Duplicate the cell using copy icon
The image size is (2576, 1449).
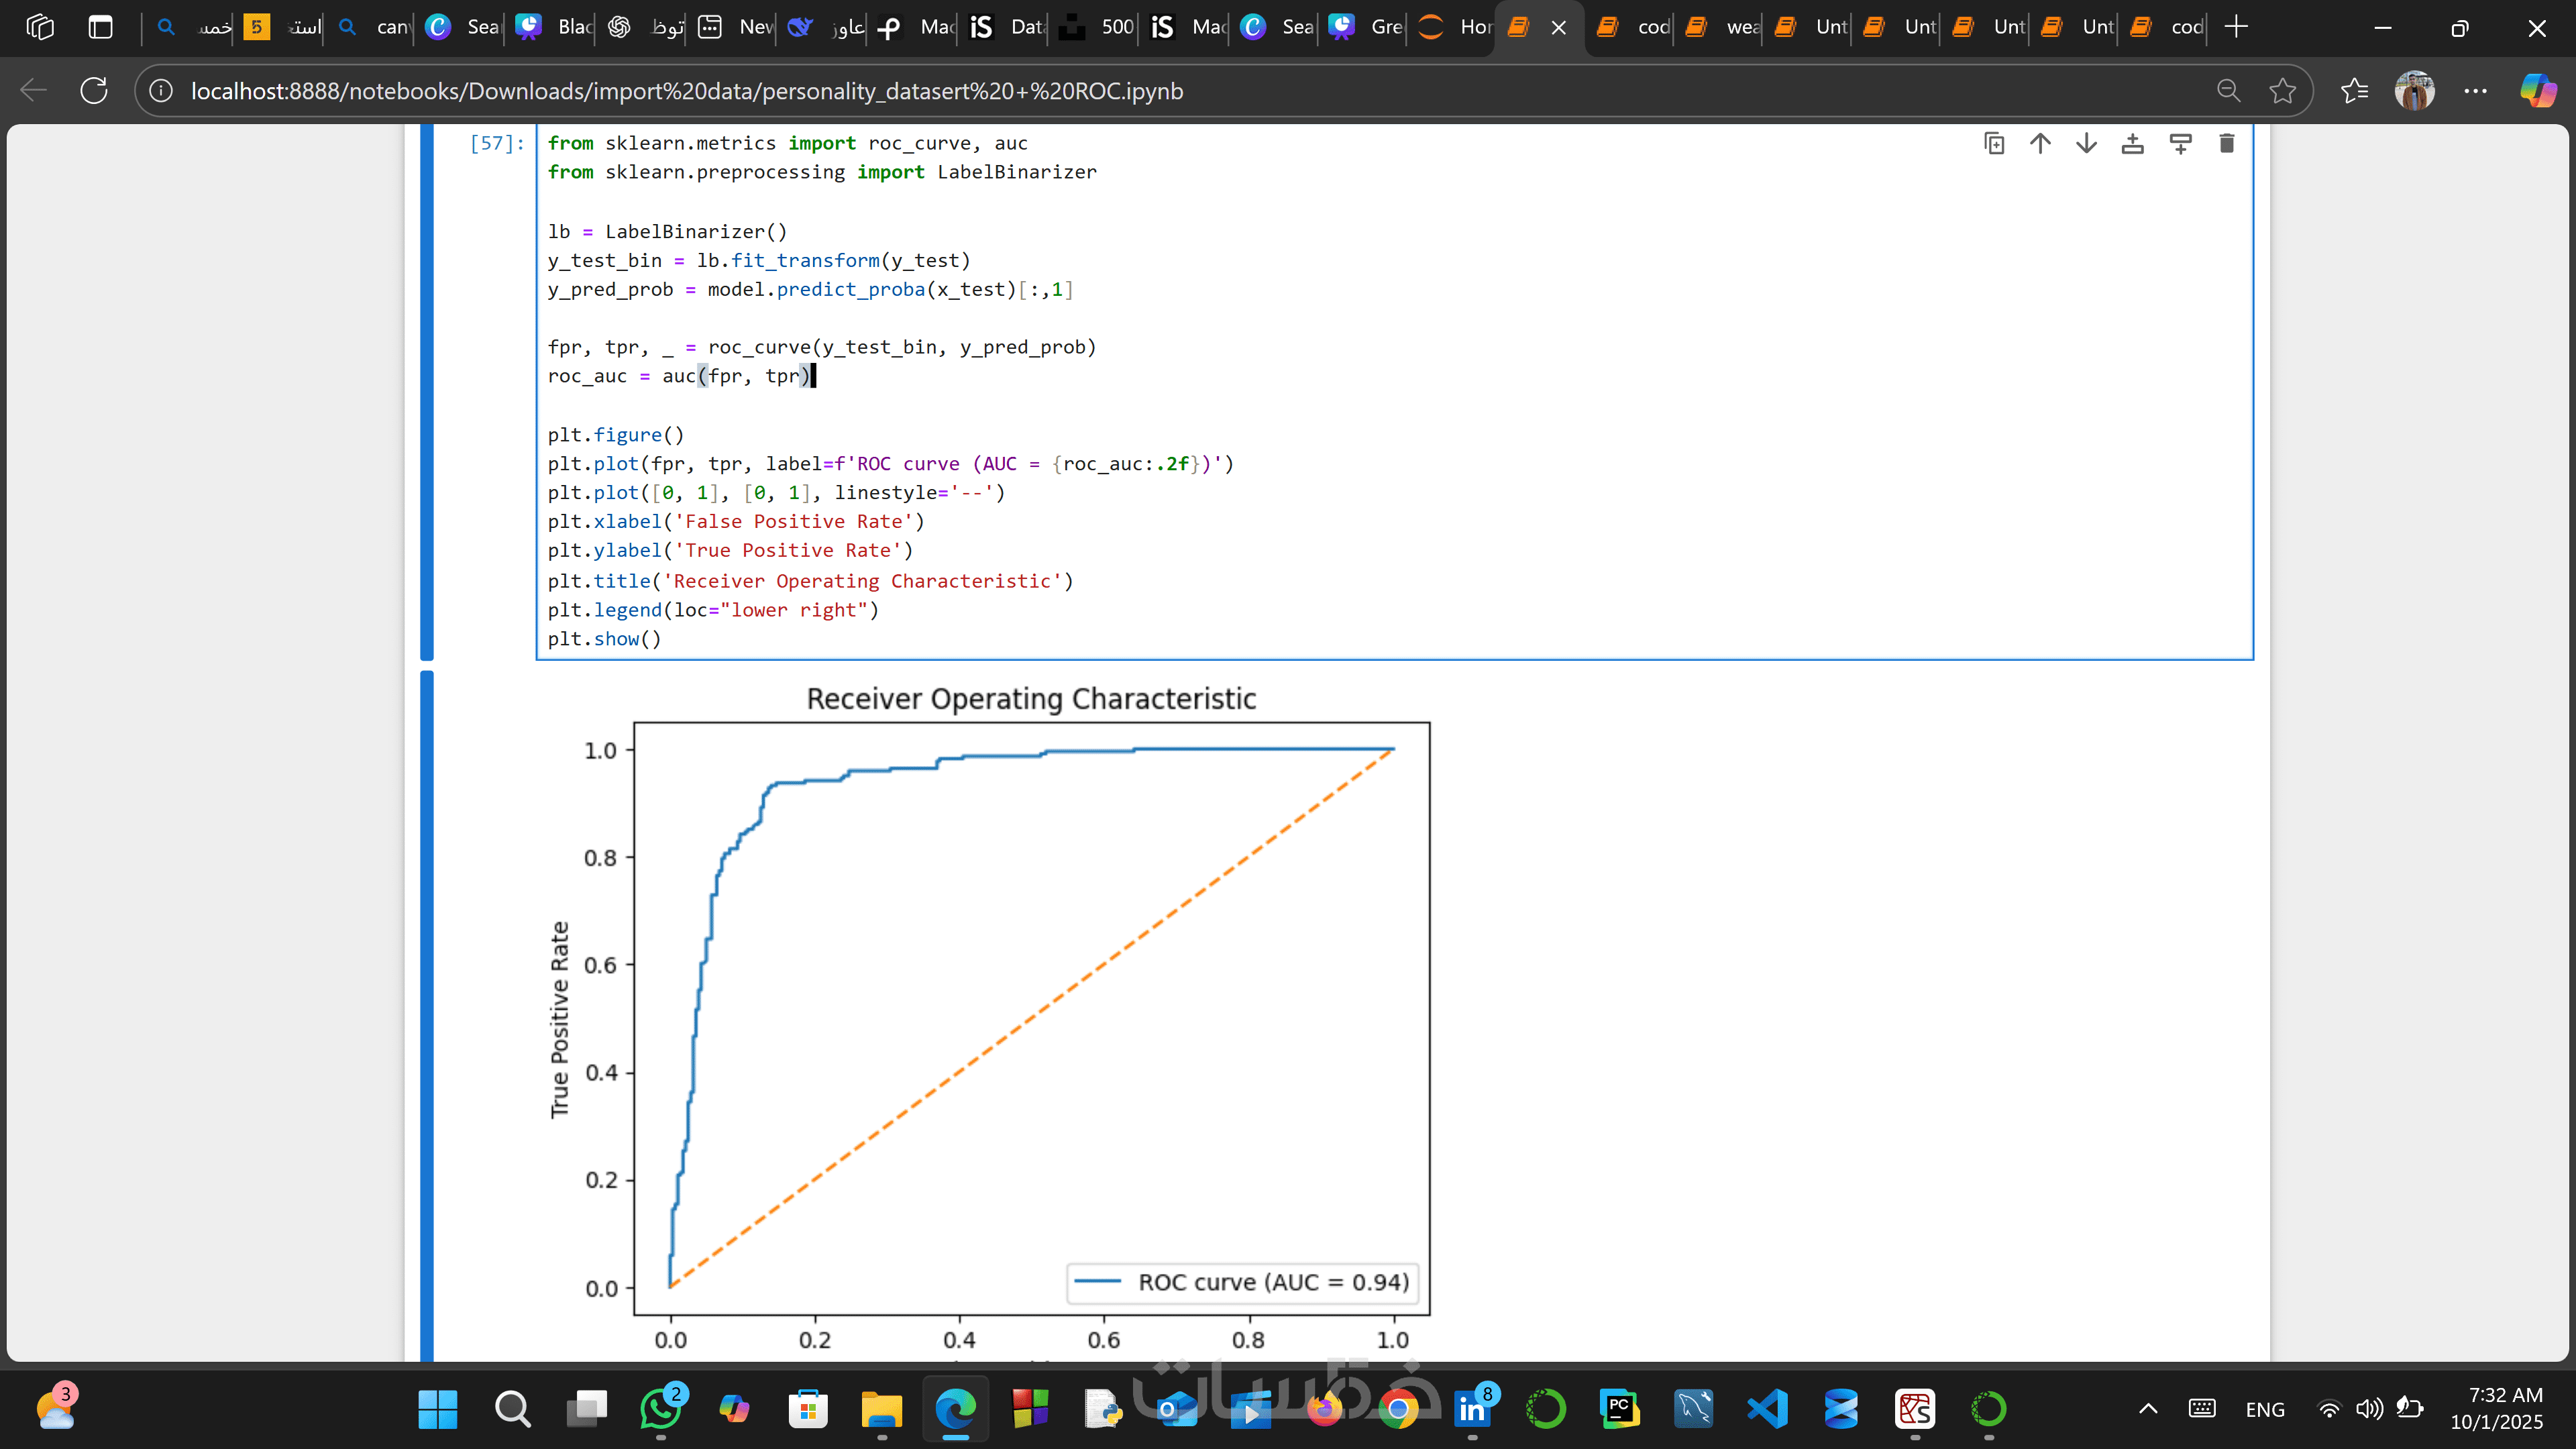pos(1994,144)
